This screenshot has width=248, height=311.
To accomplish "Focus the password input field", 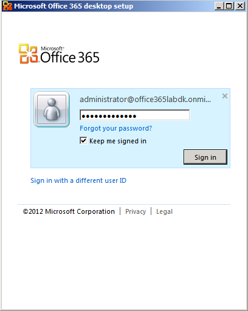I will click(135, 115).
